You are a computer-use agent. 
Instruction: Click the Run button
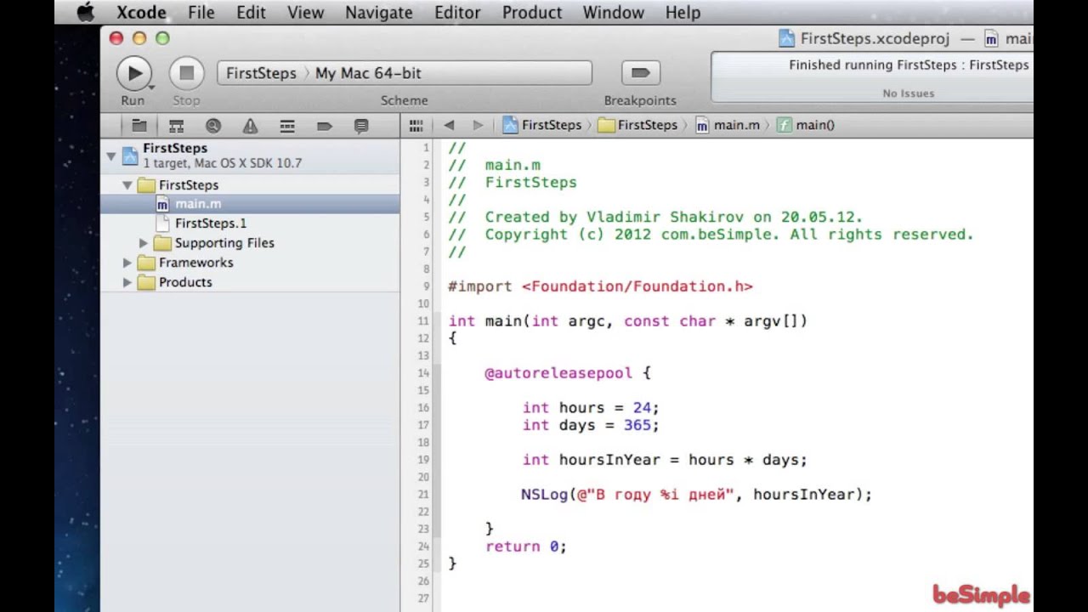pos(134,73)
